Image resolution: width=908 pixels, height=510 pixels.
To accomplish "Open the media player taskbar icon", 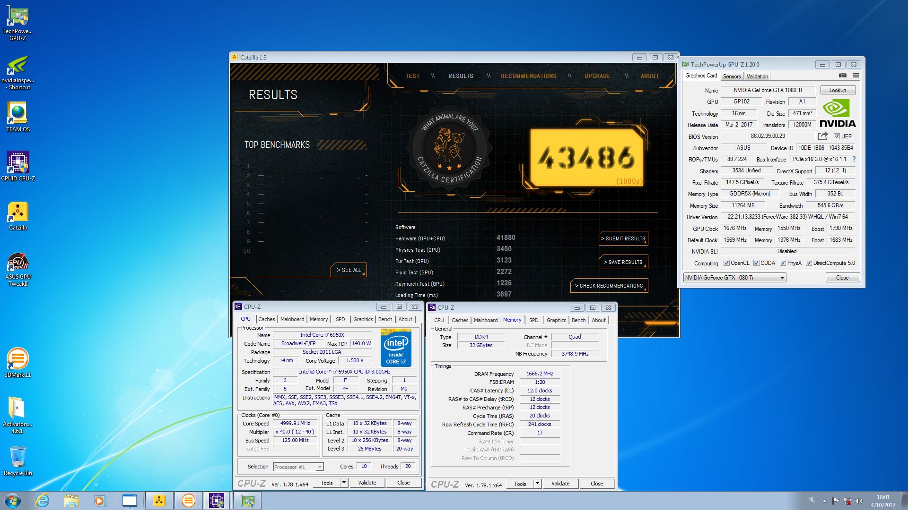I will [x=100, y=501].
